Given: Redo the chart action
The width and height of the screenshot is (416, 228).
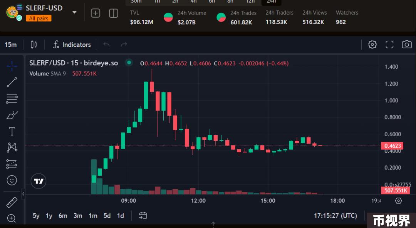Looking at the screenshot, I should (124, 45).
